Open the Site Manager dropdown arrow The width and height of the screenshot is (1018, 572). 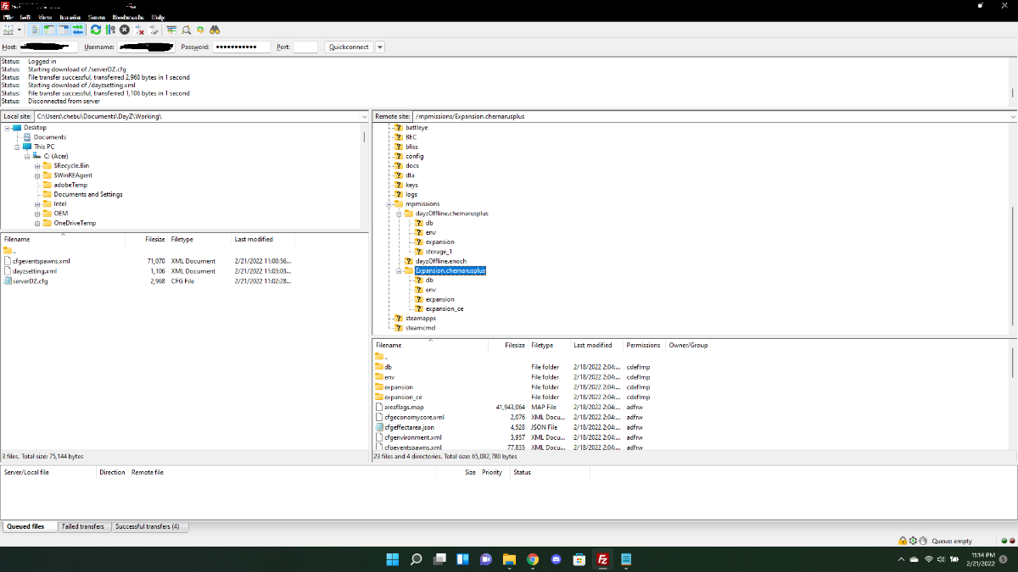pos(20,30)
